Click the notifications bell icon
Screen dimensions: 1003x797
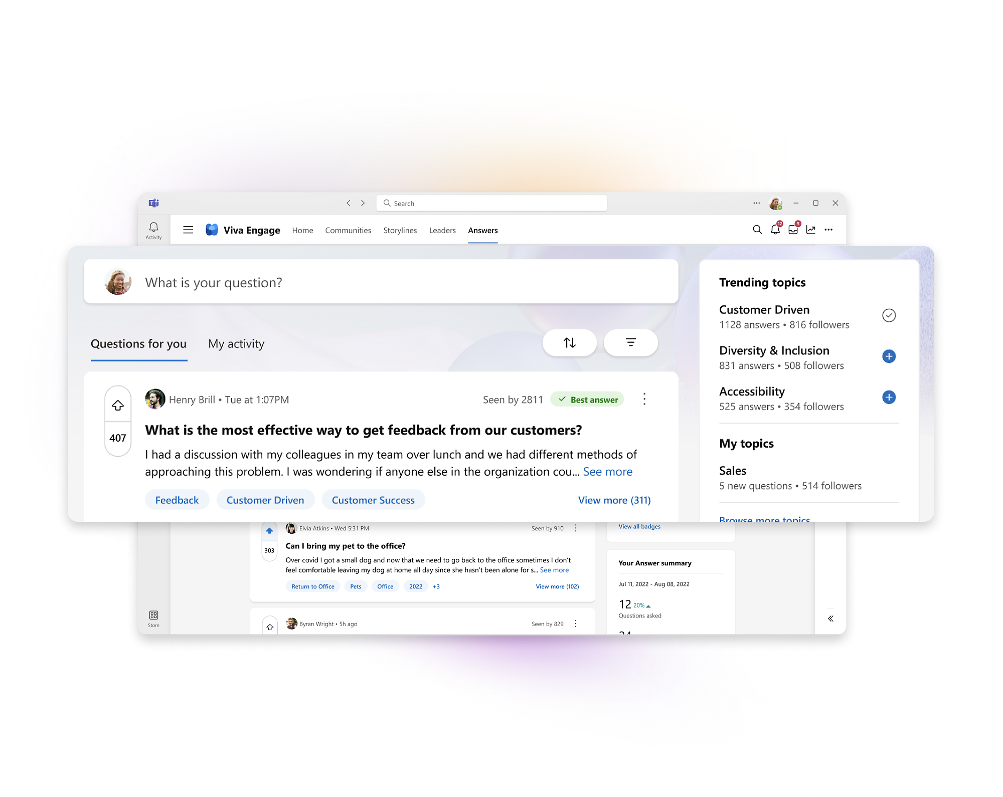(773, 231)
